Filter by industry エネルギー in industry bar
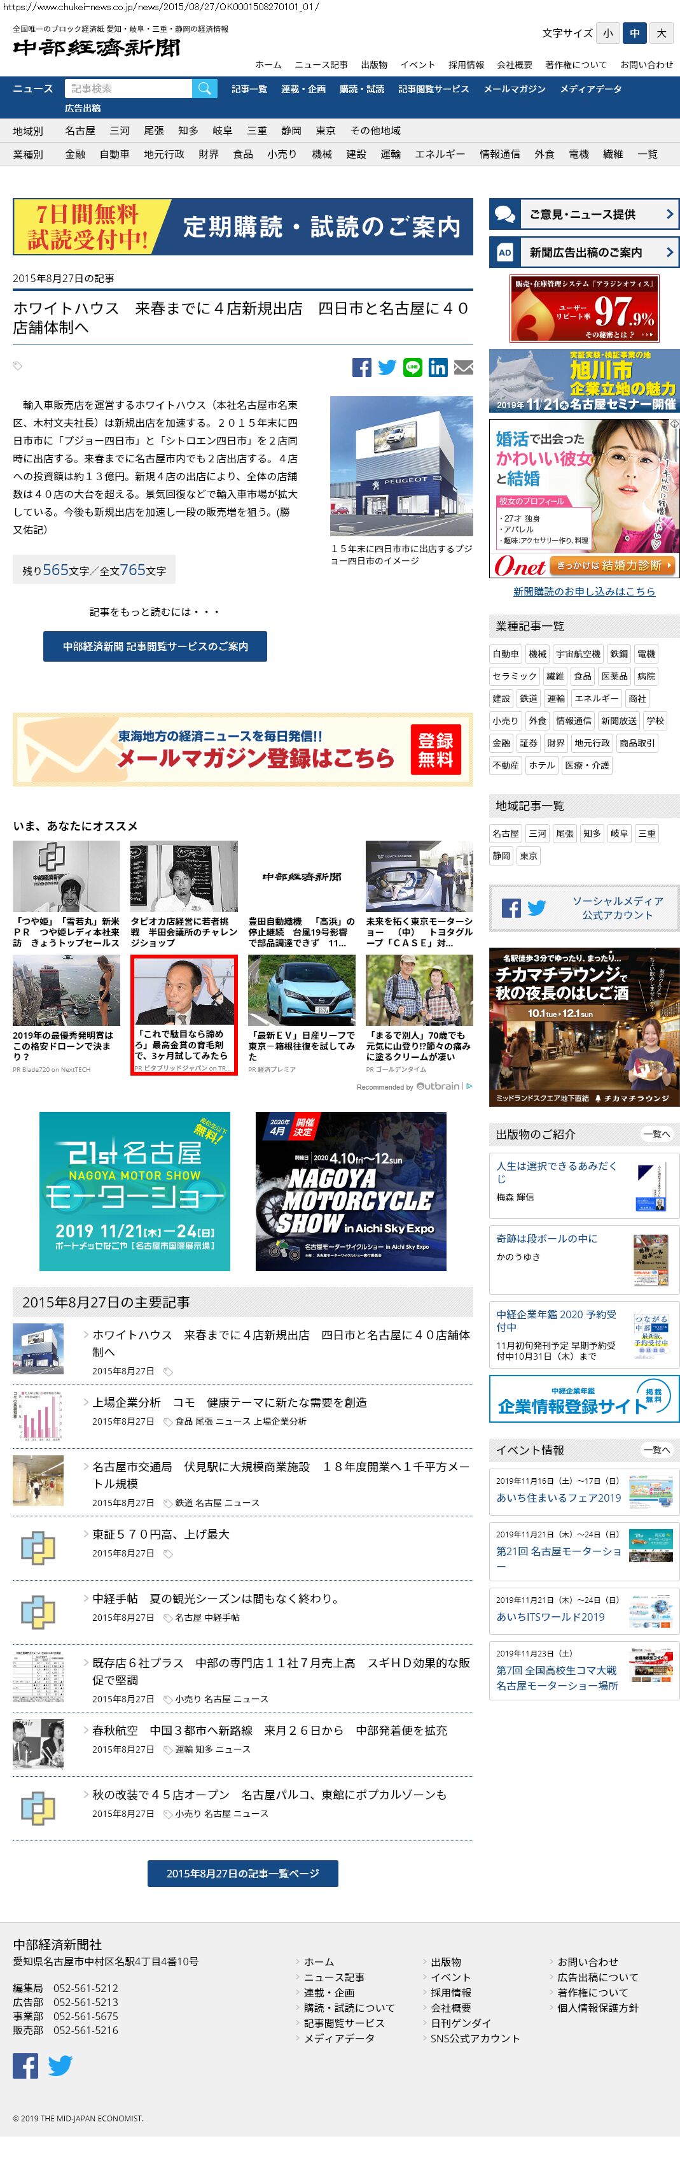The image size is (680, 2157). pos(440,154)
